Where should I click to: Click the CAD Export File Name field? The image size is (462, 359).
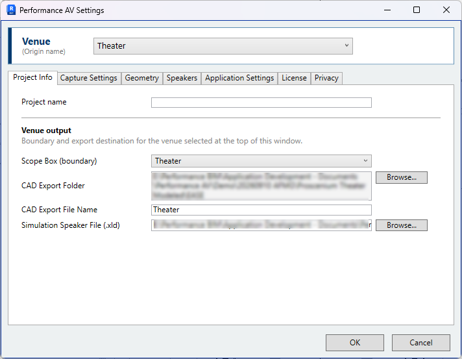click(261, 210)
